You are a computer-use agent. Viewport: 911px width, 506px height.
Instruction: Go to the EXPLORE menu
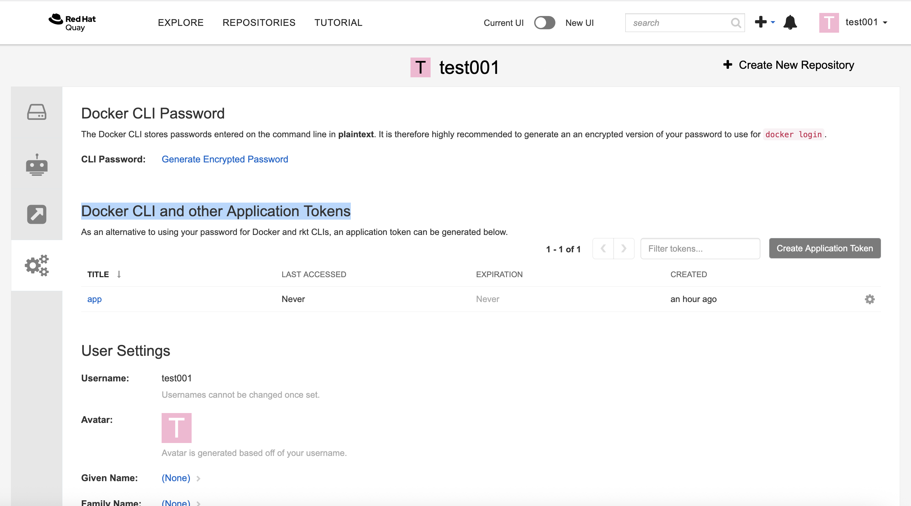180,22
